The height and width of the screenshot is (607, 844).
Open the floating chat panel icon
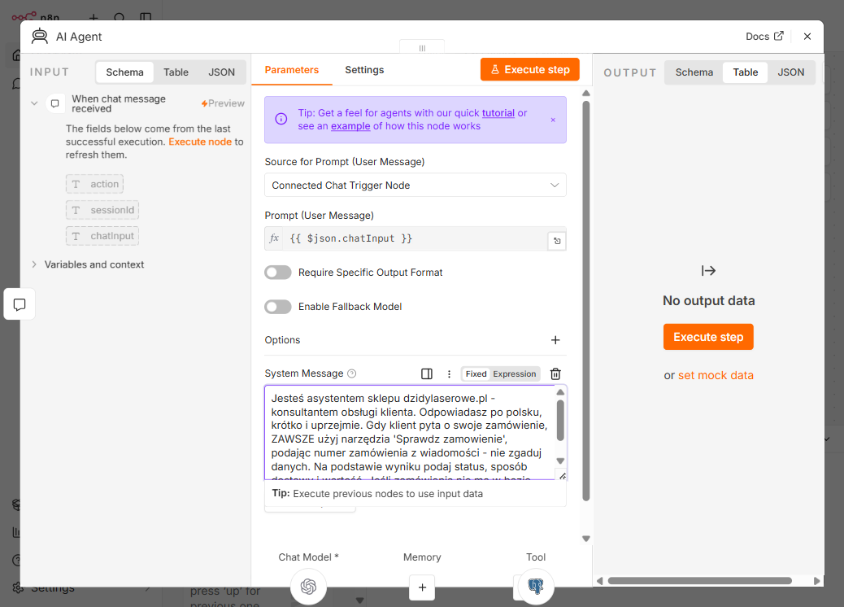(x=20, y=304)
